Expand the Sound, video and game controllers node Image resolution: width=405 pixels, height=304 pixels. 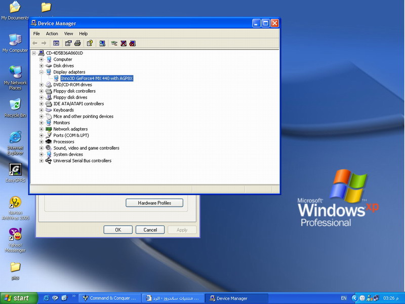[41, 148]
